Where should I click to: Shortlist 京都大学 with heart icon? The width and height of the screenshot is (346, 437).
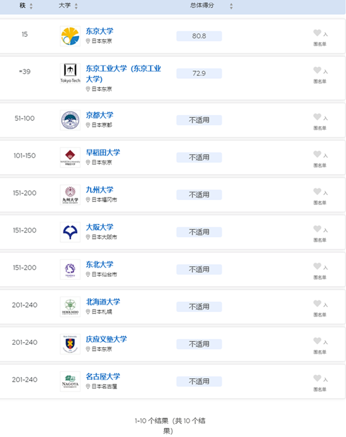click(317, 117)
